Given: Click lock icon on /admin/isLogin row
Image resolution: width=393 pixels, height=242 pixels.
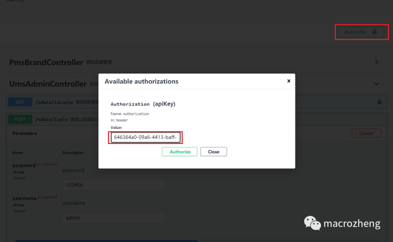Looking at the screenshot, I should point(379,102).
